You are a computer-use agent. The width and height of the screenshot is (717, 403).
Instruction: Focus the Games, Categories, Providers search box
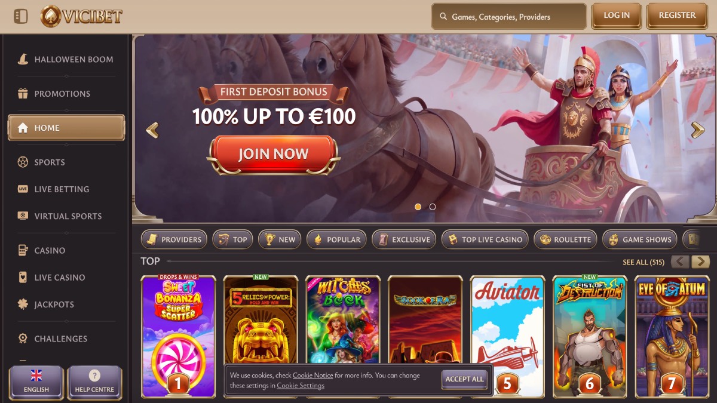point(508,17)
